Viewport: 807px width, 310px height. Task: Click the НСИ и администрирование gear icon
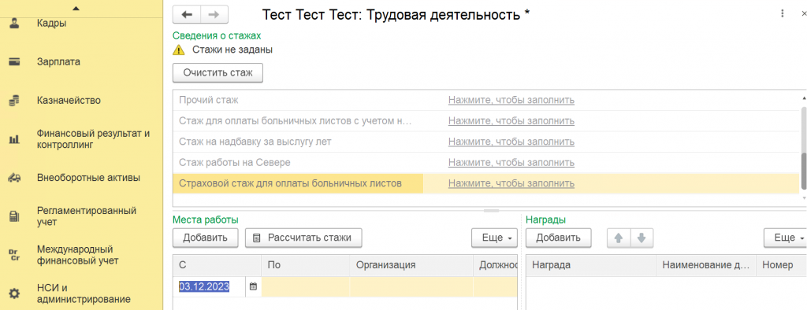pyautogui.click(x=15, y=294)
